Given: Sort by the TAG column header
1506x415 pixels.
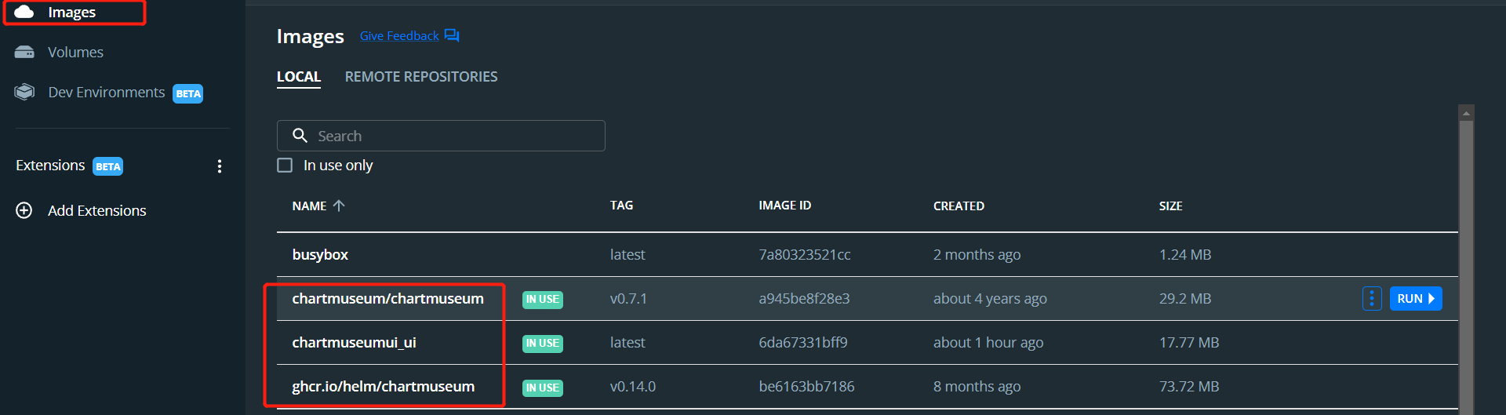Looking at the screenshot, I should coord(621,206).
